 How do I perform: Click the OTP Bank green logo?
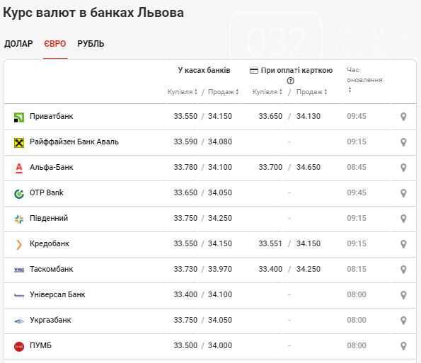pyautogui.click(x=19, y=194)
